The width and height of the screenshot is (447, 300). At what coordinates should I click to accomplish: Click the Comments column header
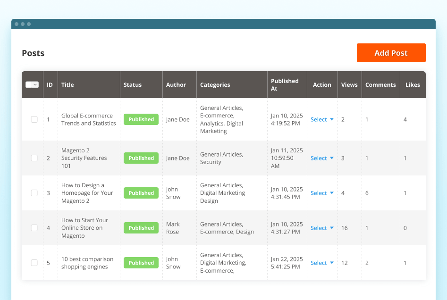point(380,85)
